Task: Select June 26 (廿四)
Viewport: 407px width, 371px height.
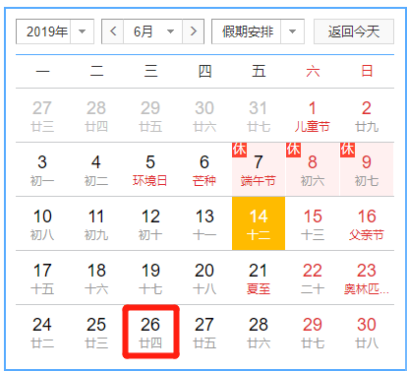Action: click(x=150, y=332)
